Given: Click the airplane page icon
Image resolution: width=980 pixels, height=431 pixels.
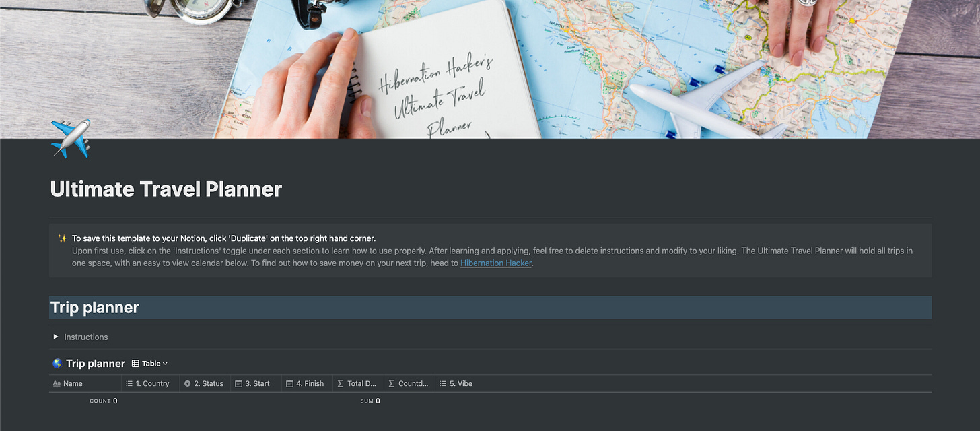Looking at the screenshot, I should tap(71, 139).
